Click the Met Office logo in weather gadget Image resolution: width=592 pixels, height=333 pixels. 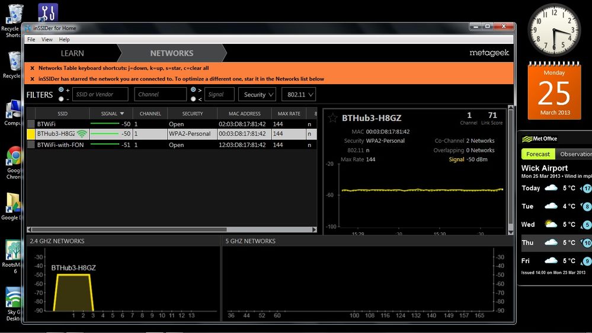coord(539,139)
